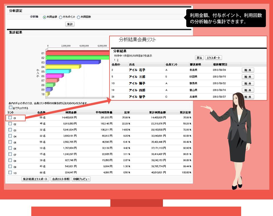Go to page 2 of results
Viewport: 273px width, 216px height.
(x=117, y=60)
